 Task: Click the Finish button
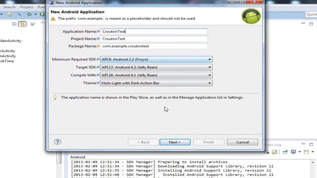click(x=209, y=142)
